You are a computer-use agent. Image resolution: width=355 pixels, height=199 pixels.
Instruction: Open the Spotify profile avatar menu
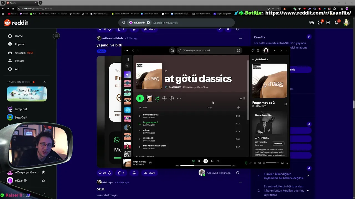pos(266,50)
